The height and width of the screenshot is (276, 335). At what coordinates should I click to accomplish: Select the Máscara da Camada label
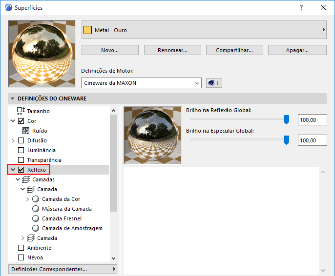67,209
